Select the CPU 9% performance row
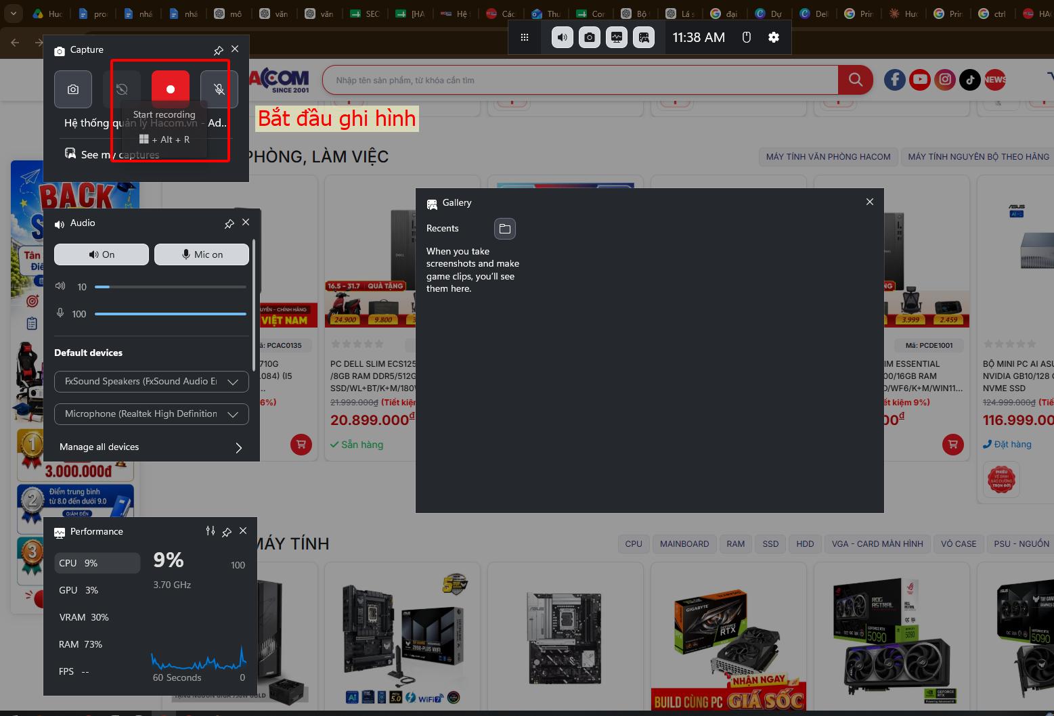 (x=97, y=563)
